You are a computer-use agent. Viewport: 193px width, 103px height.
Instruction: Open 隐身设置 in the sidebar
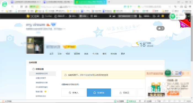(39, 92)
